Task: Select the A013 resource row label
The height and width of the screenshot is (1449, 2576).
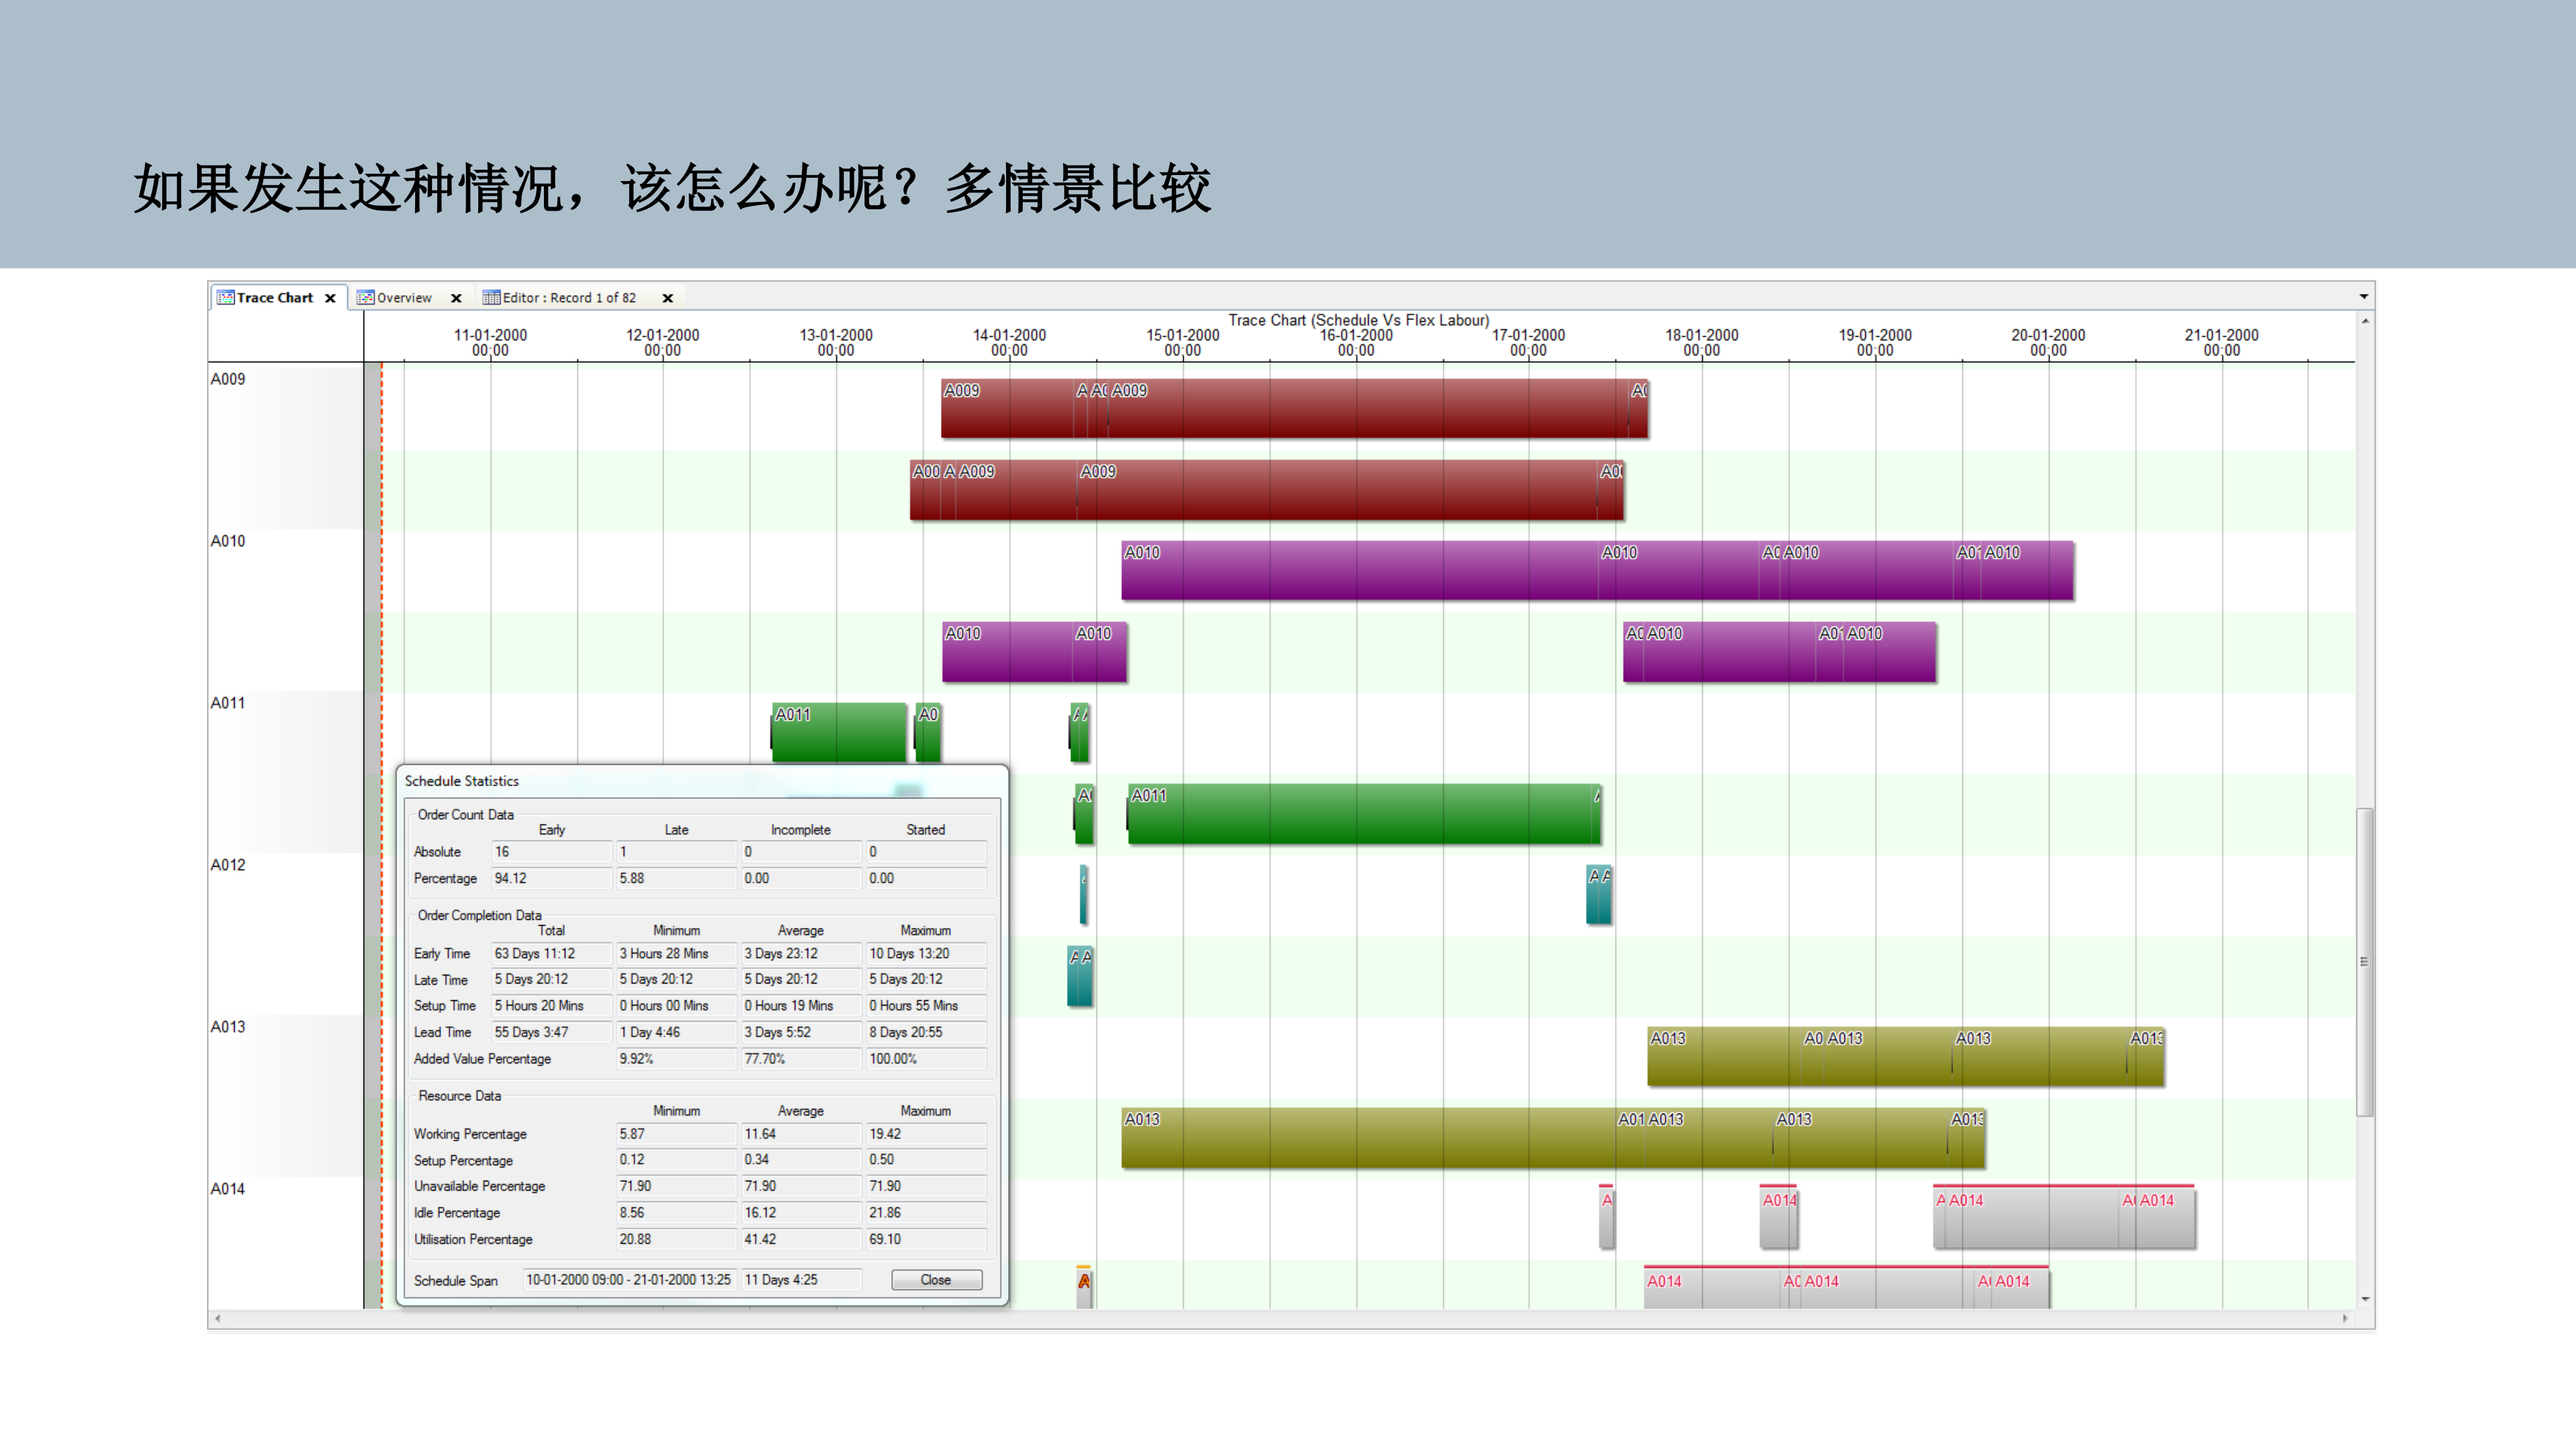Action: pos(228,1027)
